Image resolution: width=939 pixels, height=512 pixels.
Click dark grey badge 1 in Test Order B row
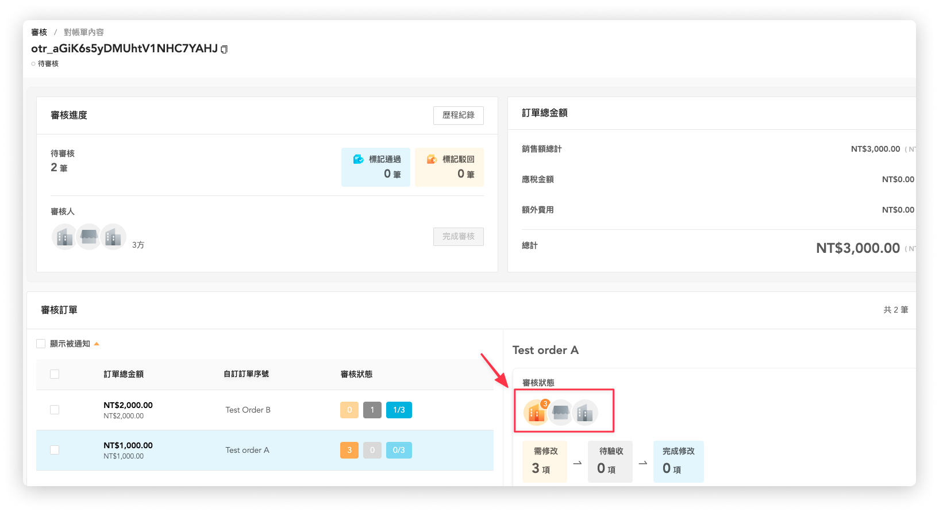(x=372, y=410)
